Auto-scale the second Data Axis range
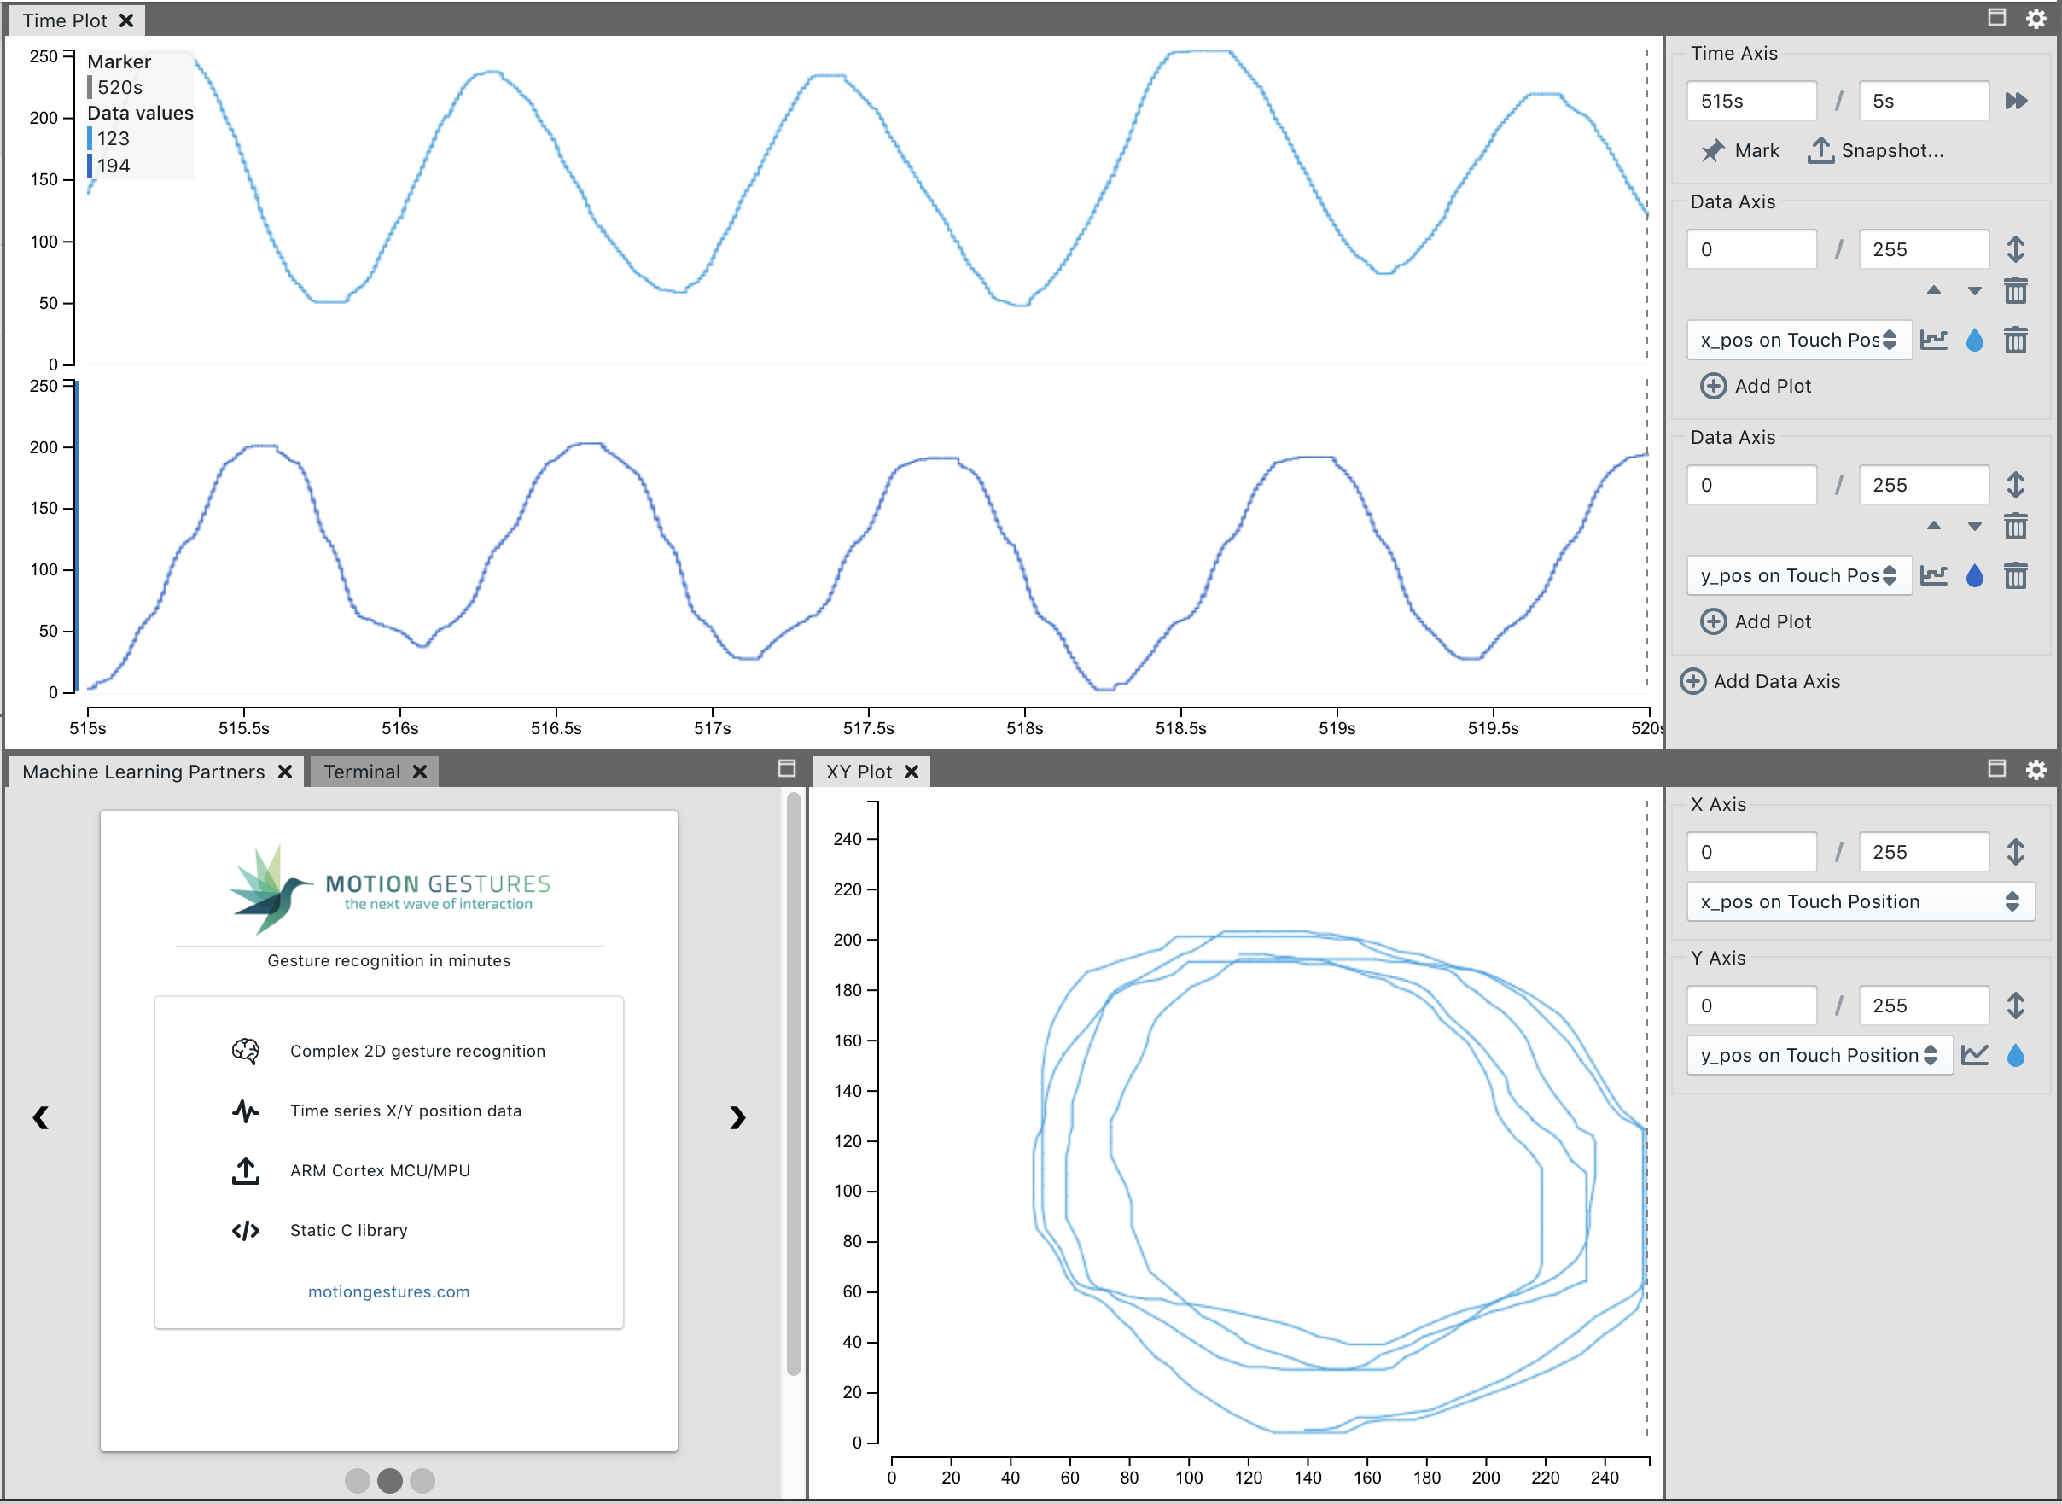The image size is (2062, 1504). tap(2016, 485)
